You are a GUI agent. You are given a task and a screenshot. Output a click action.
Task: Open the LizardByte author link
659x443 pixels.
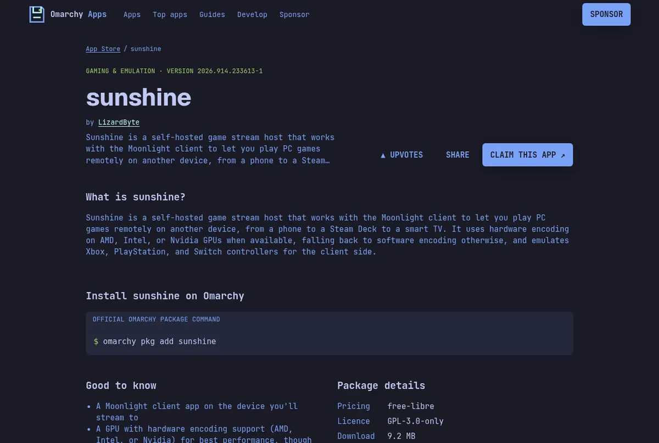tap(119, 122)
